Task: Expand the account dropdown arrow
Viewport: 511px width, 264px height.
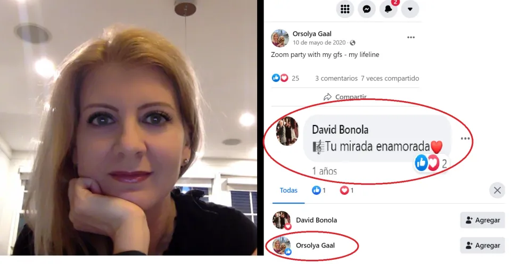Action: point(410,9)
